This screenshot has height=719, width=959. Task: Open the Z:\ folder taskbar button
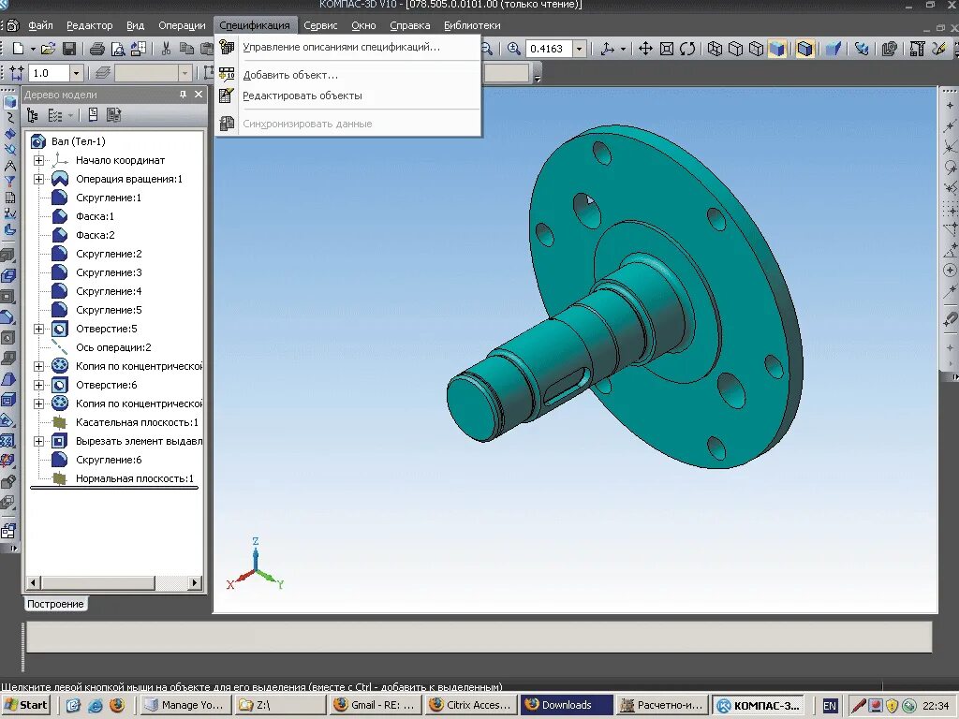pyautogui.click(x=280, y=705)
